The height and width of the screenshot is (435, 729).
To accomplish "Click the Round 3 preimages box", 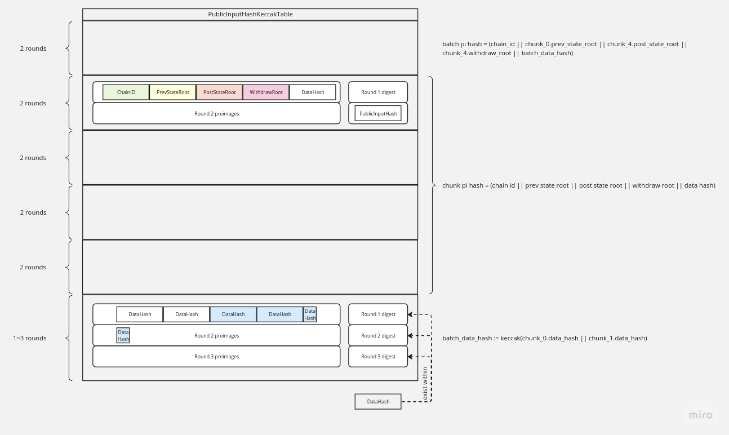I will pyautogui.click(x=216, y=357).
